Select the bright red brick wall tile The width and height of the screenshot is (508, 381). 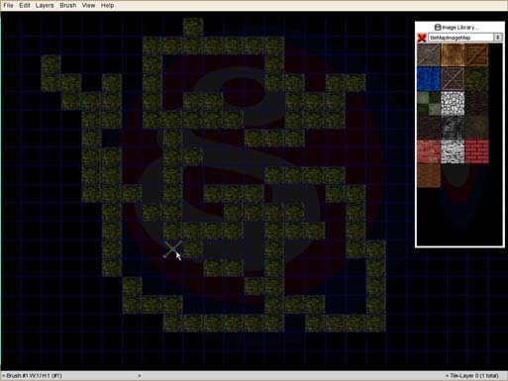(476, 151)
